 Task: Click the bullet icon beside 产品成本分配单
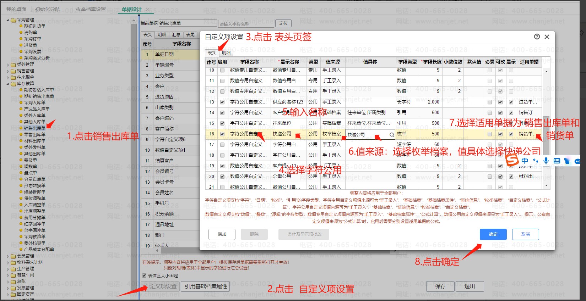pyautogui.click(x=21, y=250)
